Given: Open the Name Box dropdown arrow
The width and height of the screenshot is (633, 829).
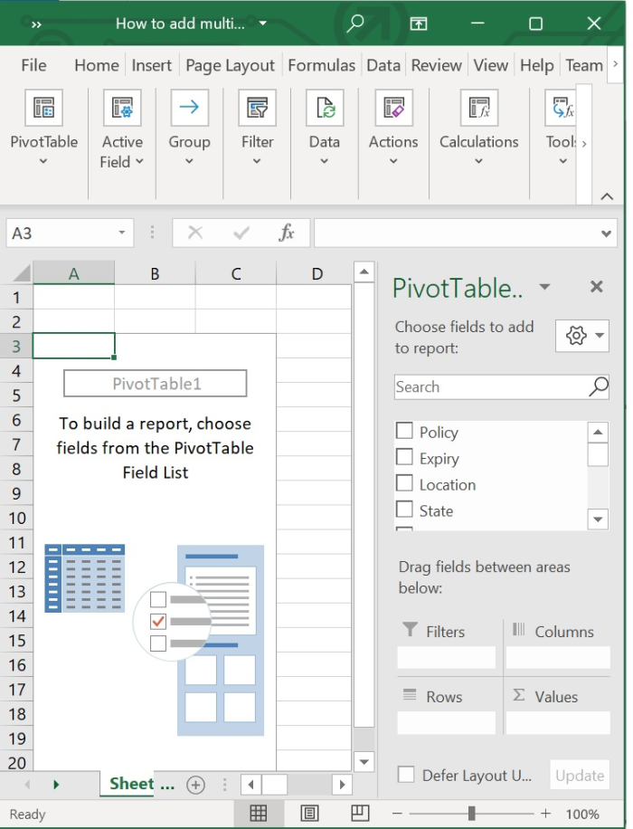Looking at the screenshot, I should [x=122, y=233].
